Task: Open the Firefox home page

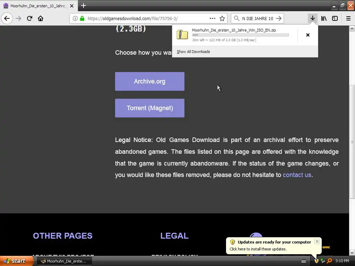Action: (41, 18)
